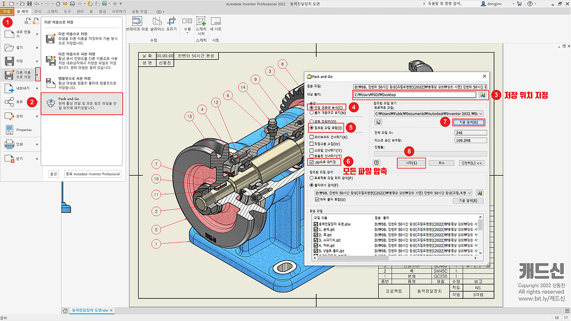This screenshot has width=571, height=321.
Task: Enable the 라이브러리 건너뛰기(K) checkbox
Action: click(x=311, y=137)
